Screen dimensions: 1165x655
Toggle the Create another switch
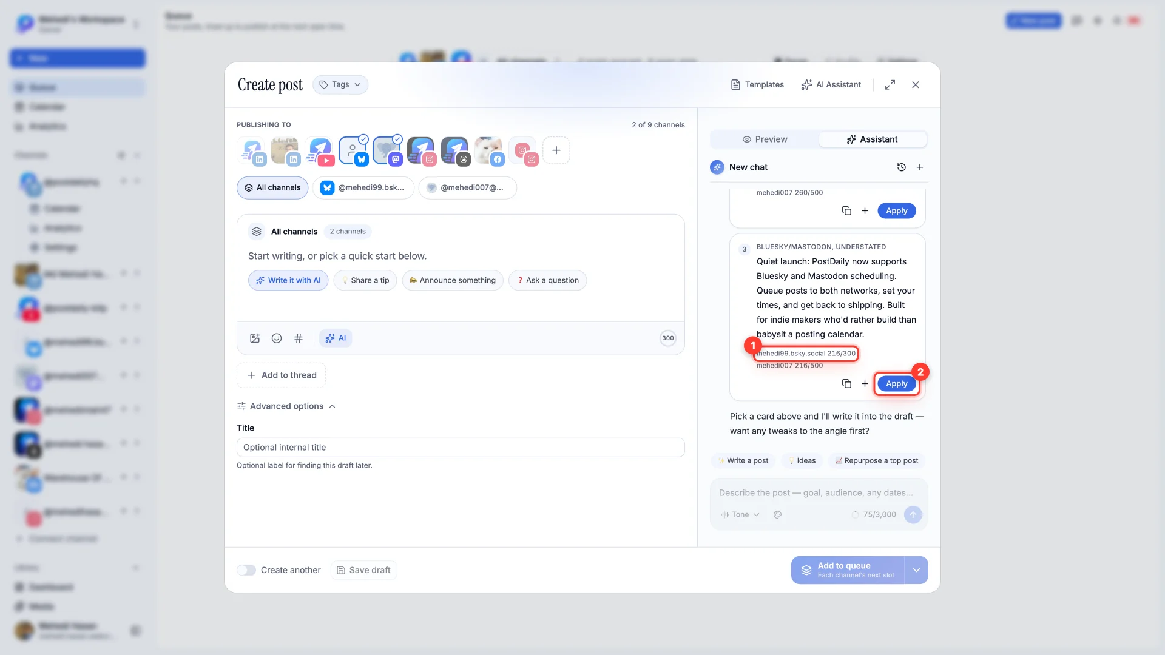point(246,570)
